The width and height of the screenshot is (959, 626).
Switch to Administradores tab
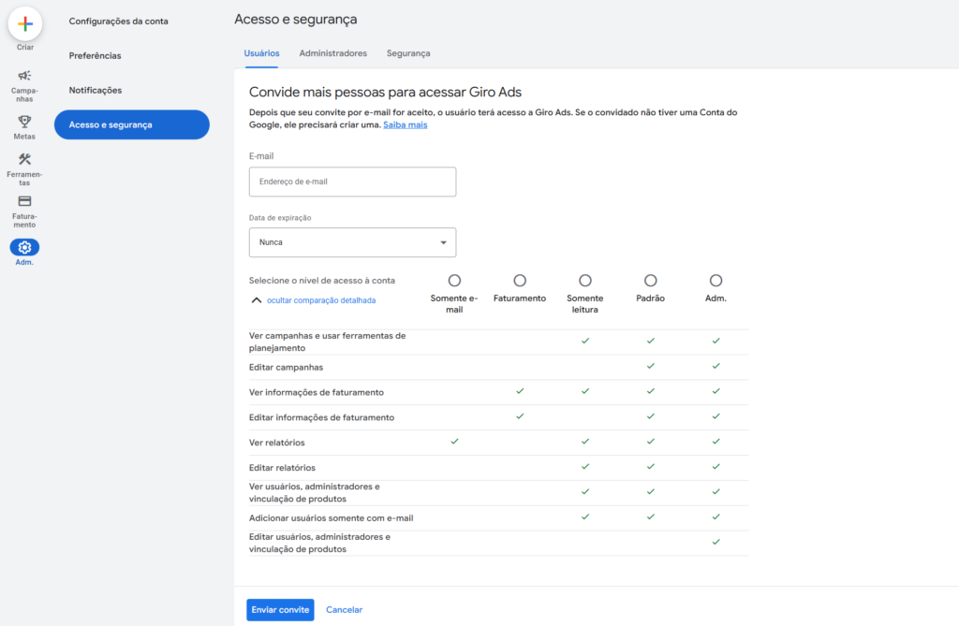coord(333,53)
